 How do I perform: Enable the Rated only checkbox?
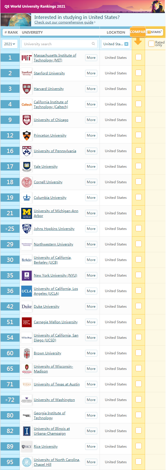point(151,44)
